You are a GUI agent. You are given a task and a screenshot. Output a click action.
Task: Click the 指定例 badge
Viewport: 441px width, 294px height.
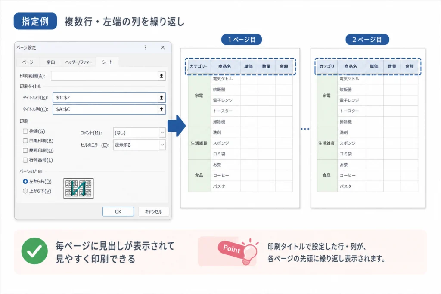35,21
